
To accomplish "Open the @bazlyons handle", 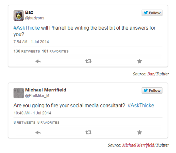I will point(35,18).
